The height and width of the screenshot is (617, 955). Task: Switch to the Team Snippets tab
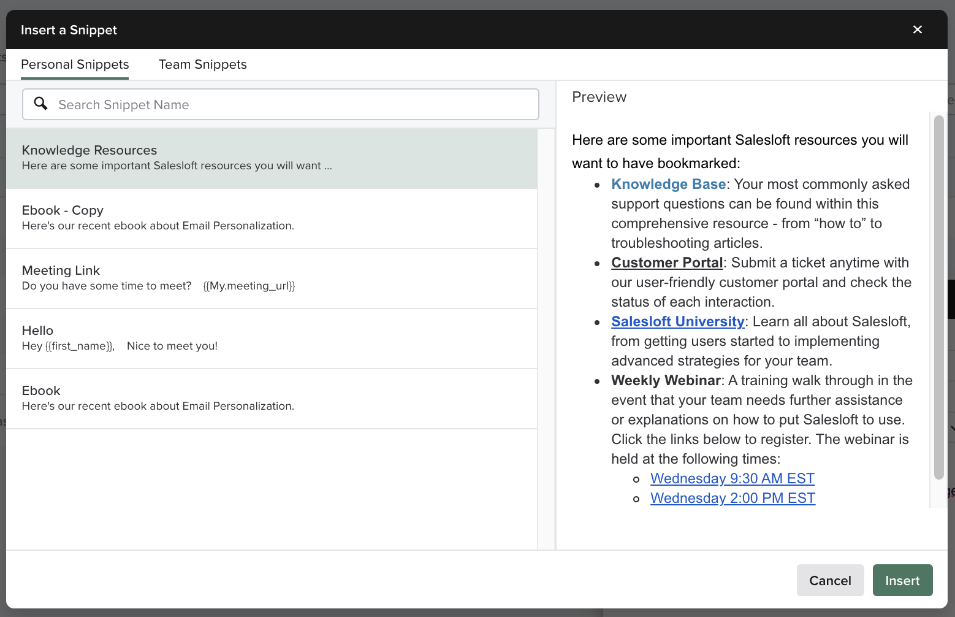tap(202, 64)
